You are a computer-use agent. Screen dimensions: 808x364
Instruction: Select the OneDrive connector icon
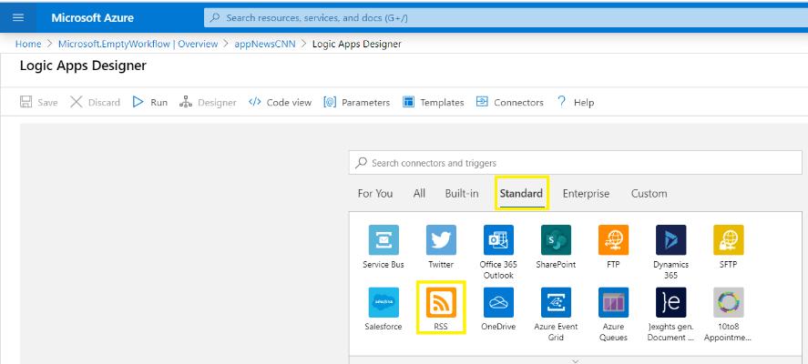(498, 303)
